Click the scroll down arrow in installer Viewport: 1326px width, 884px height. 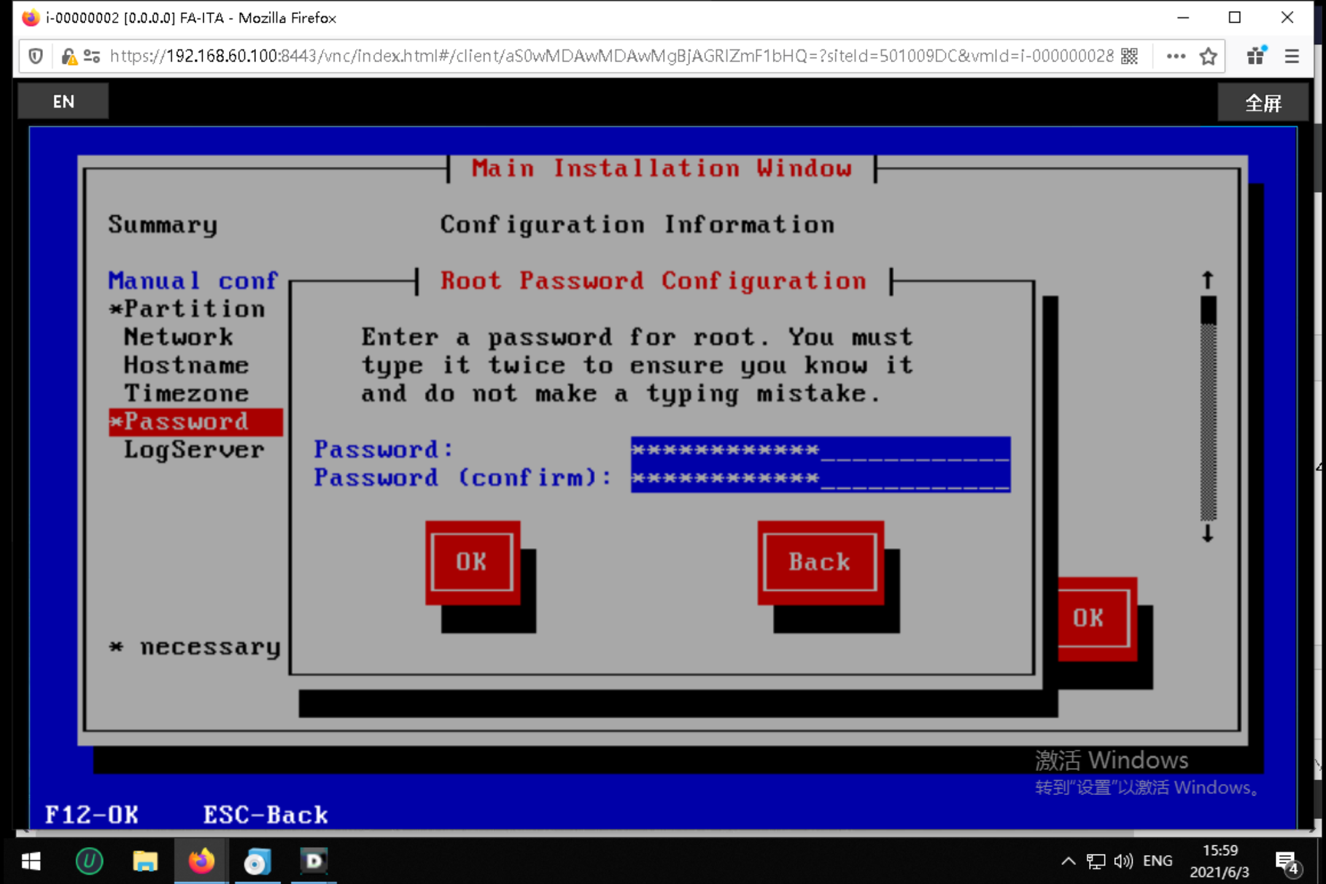point(1208,533)
